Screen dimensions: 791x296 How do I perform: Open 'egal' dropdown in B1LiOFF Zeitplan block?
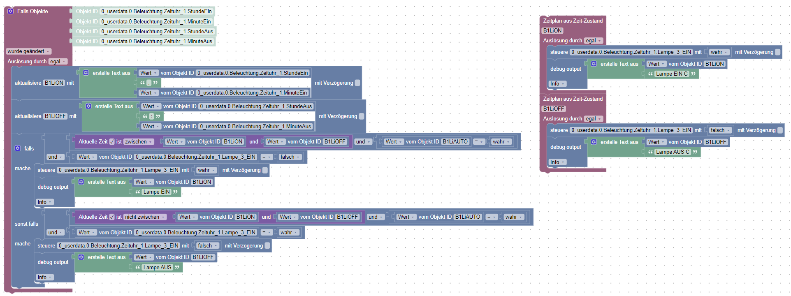(x=594, y=119)
